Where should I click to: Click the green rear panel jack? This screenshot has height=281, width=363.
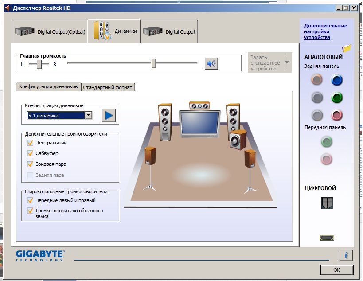(336, 98)
